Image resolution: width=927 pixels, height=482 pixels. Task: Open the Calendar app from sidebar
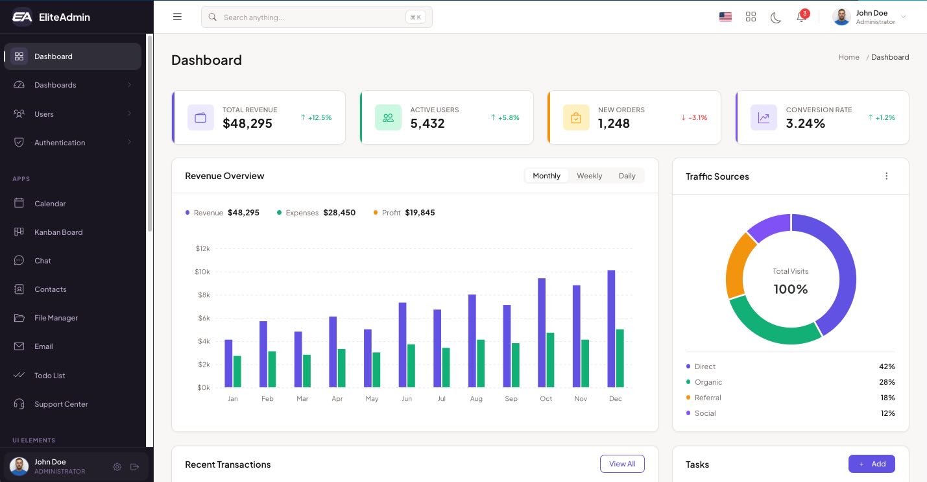[50, 203]
